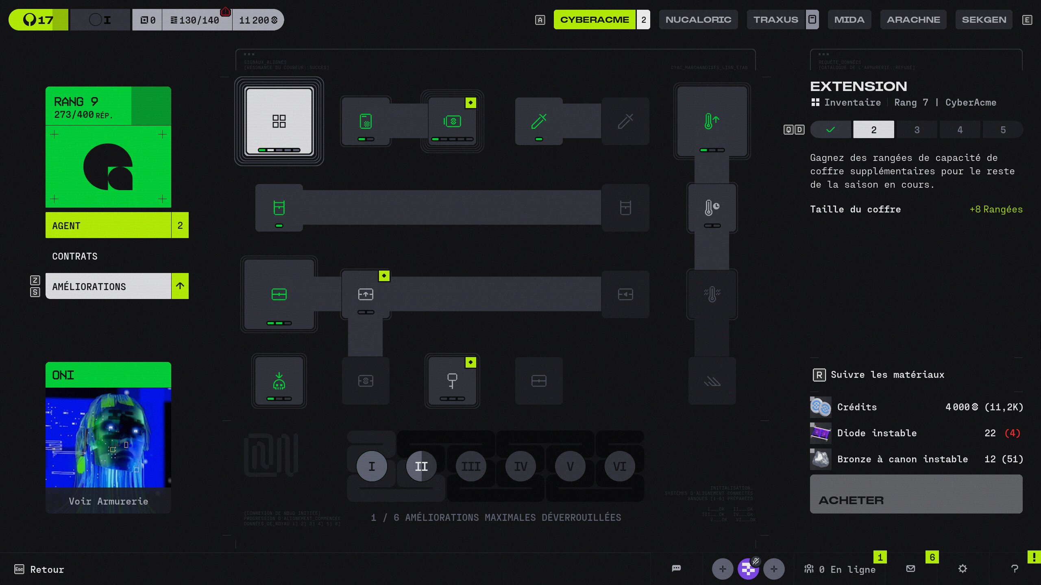Viewport: 1041px width, 585px height.
Task: Click the ONI runner portrait thumbnail
Action: pos(108,437)
